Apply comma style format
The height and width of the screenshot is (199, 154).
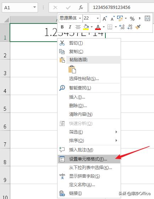(x=139, y=19)
